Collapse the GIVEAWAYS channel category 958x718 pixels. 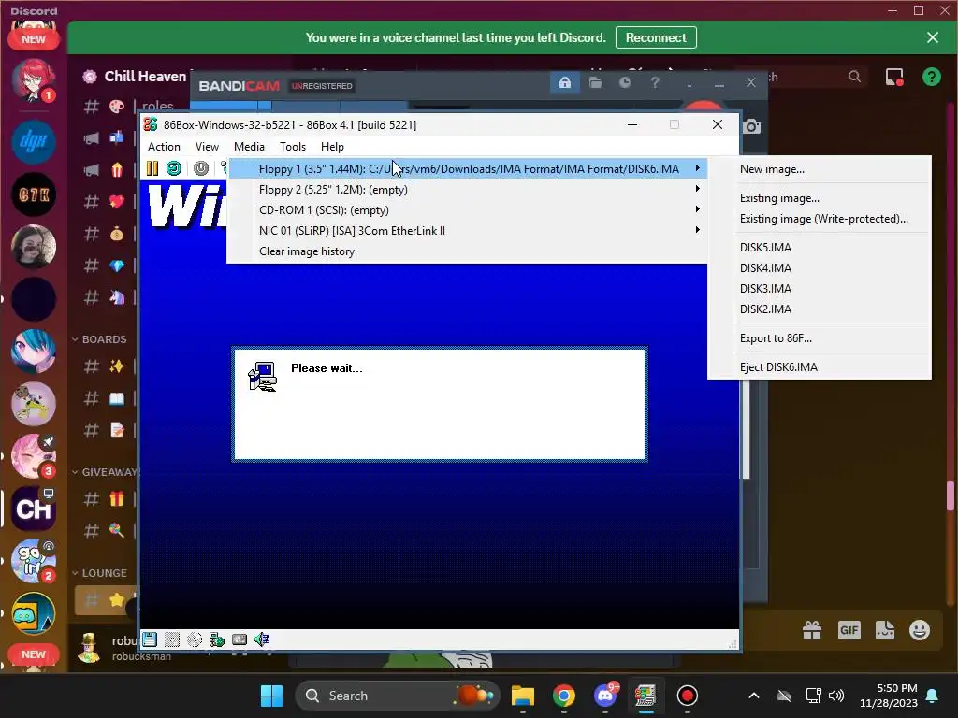pyautogui.click(x=105, y=472)
